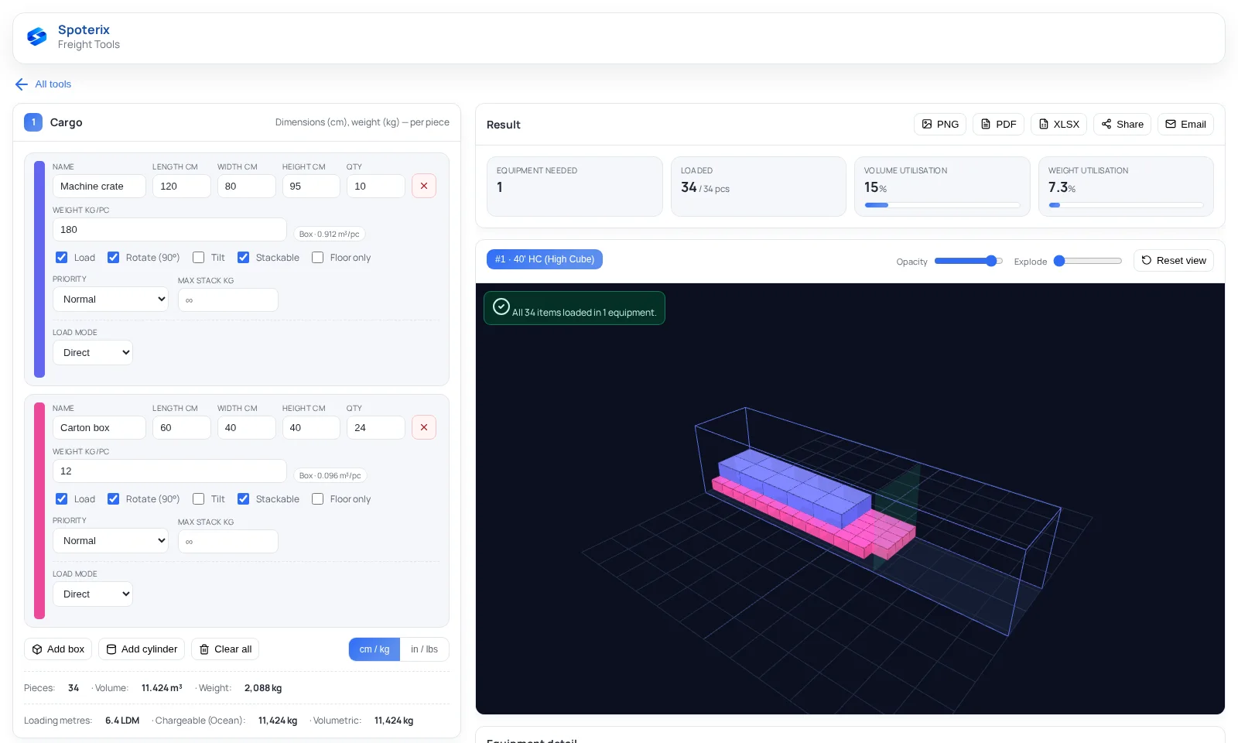Screen dimensions: 1238x743
Task: Click the 'Box · 0.912 m³/pc' volume label
Action: click(x=329, y=234)
